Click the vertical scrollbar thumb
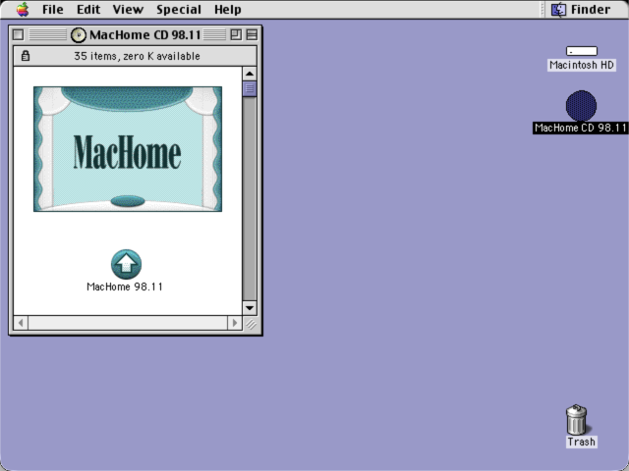The width and height of the screenshot is (629, 471). coord(250,88)
